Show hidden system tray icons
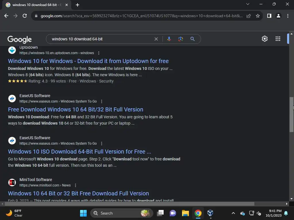294x220 pixels. click(x=233, y=213)
